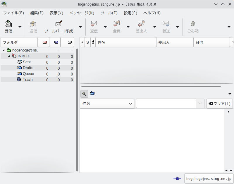Sort by 件名 column header
This screenshot has height=184, width=234.
[126, 42]
